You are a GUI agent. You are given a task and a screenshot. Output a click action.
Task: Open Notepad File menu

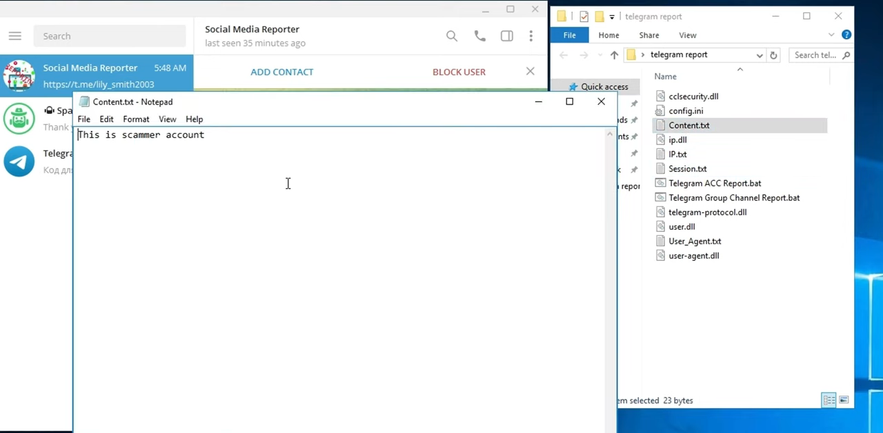(84, 119)
